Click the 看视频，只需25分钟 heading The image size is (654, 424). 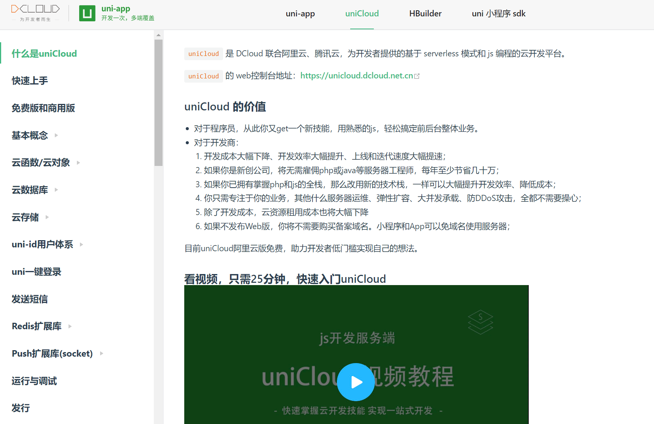[285, 279]
